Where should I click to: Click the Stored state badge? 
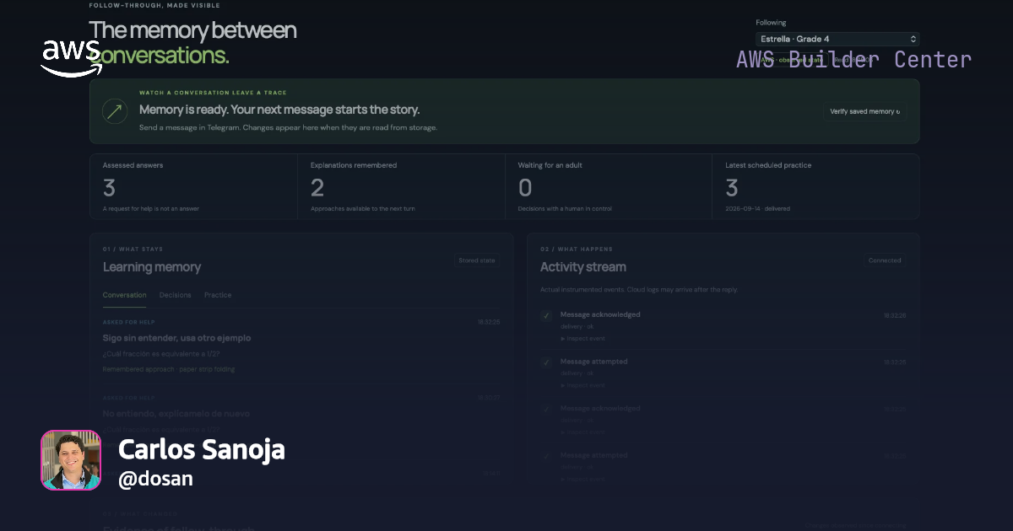pos(477,260)
